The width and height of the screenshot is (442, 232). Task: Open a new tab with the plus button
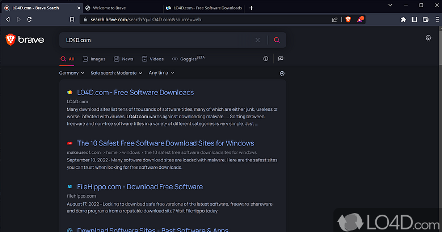[251, 8]
